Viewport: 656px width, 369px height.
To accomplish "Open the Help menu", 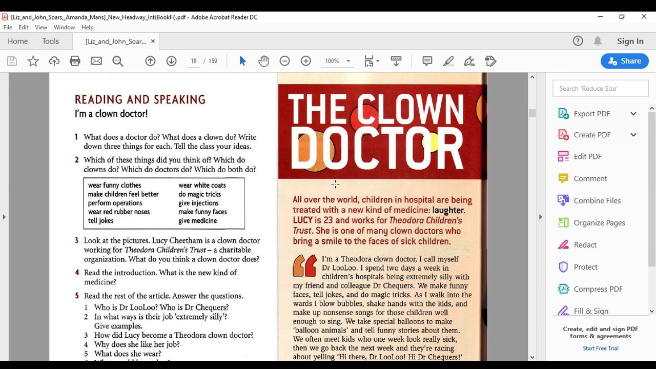I will (88, 27).
